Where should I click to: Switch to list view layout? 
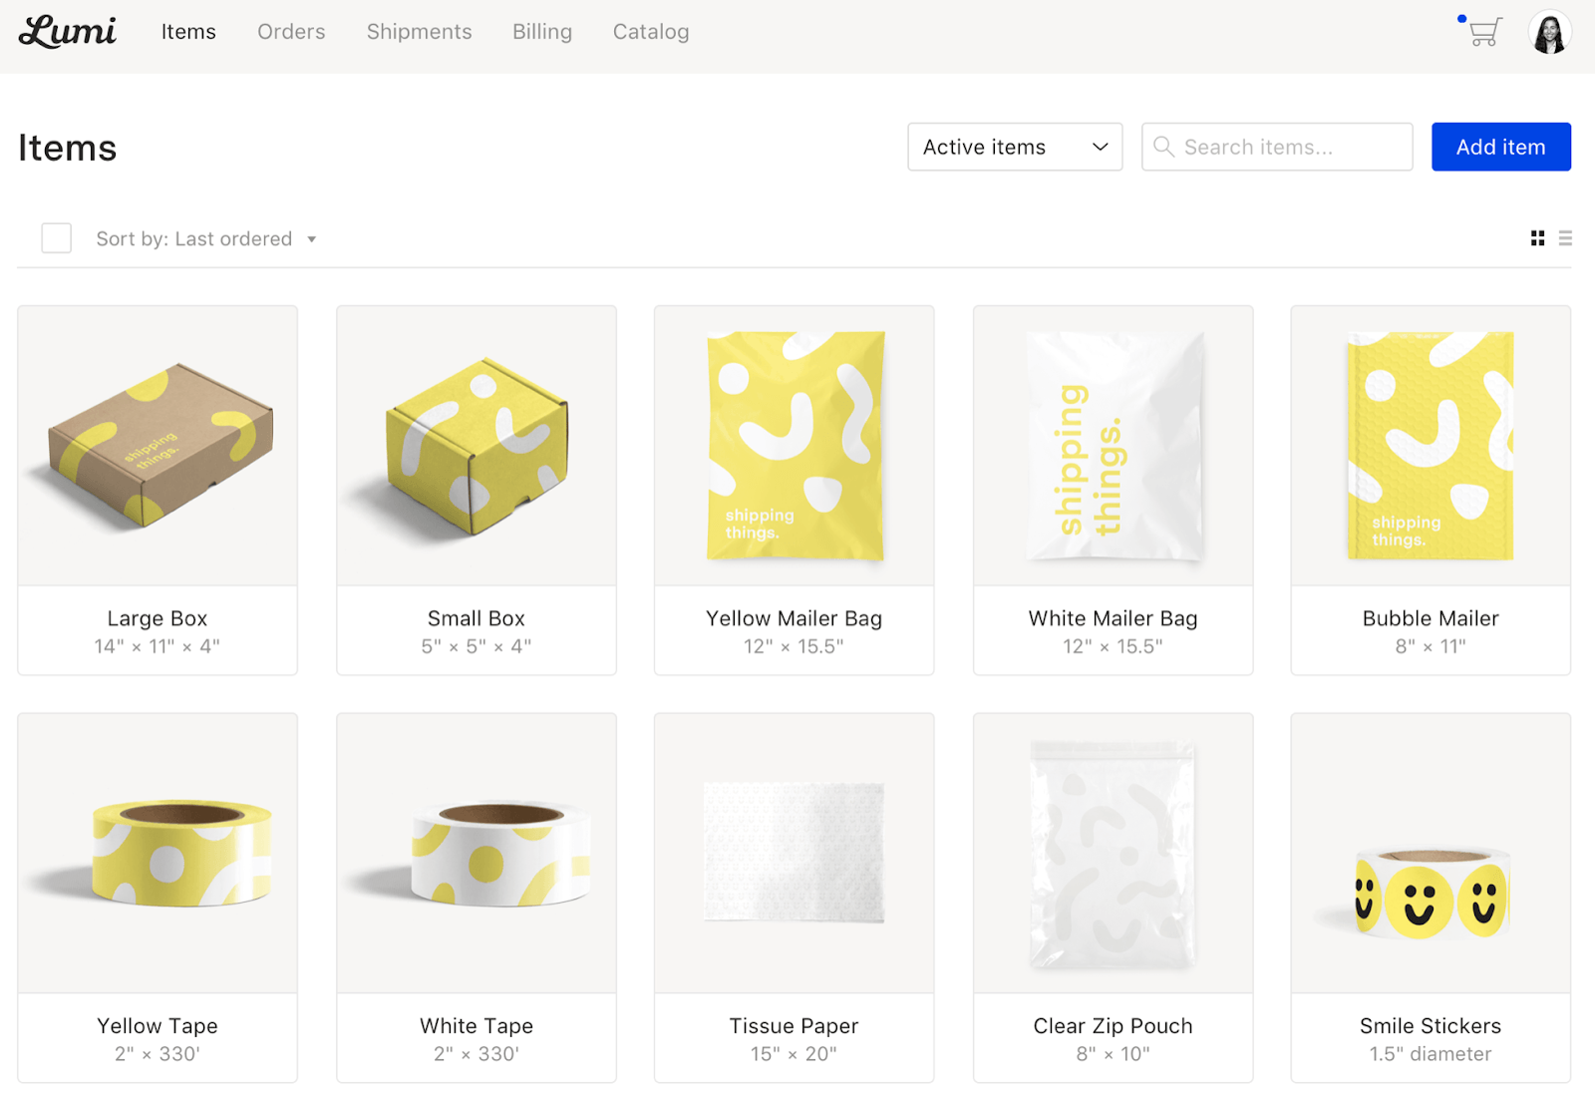click(x=1565, y=238)
